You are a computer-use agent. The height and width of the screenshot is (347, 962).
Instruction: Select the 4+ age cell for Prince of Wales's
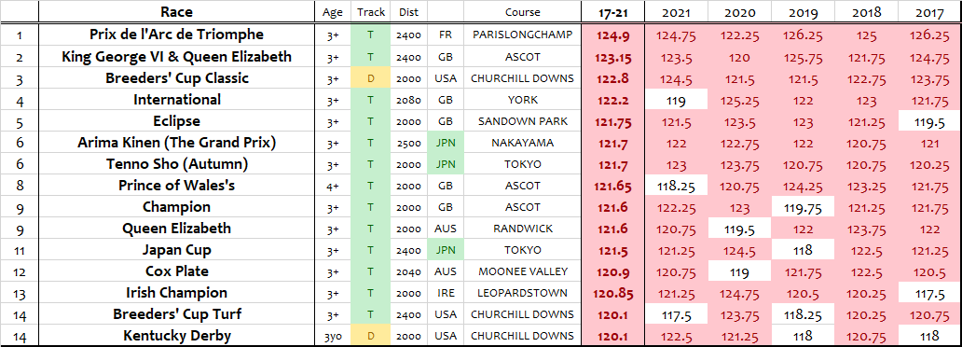pos(333,186)
